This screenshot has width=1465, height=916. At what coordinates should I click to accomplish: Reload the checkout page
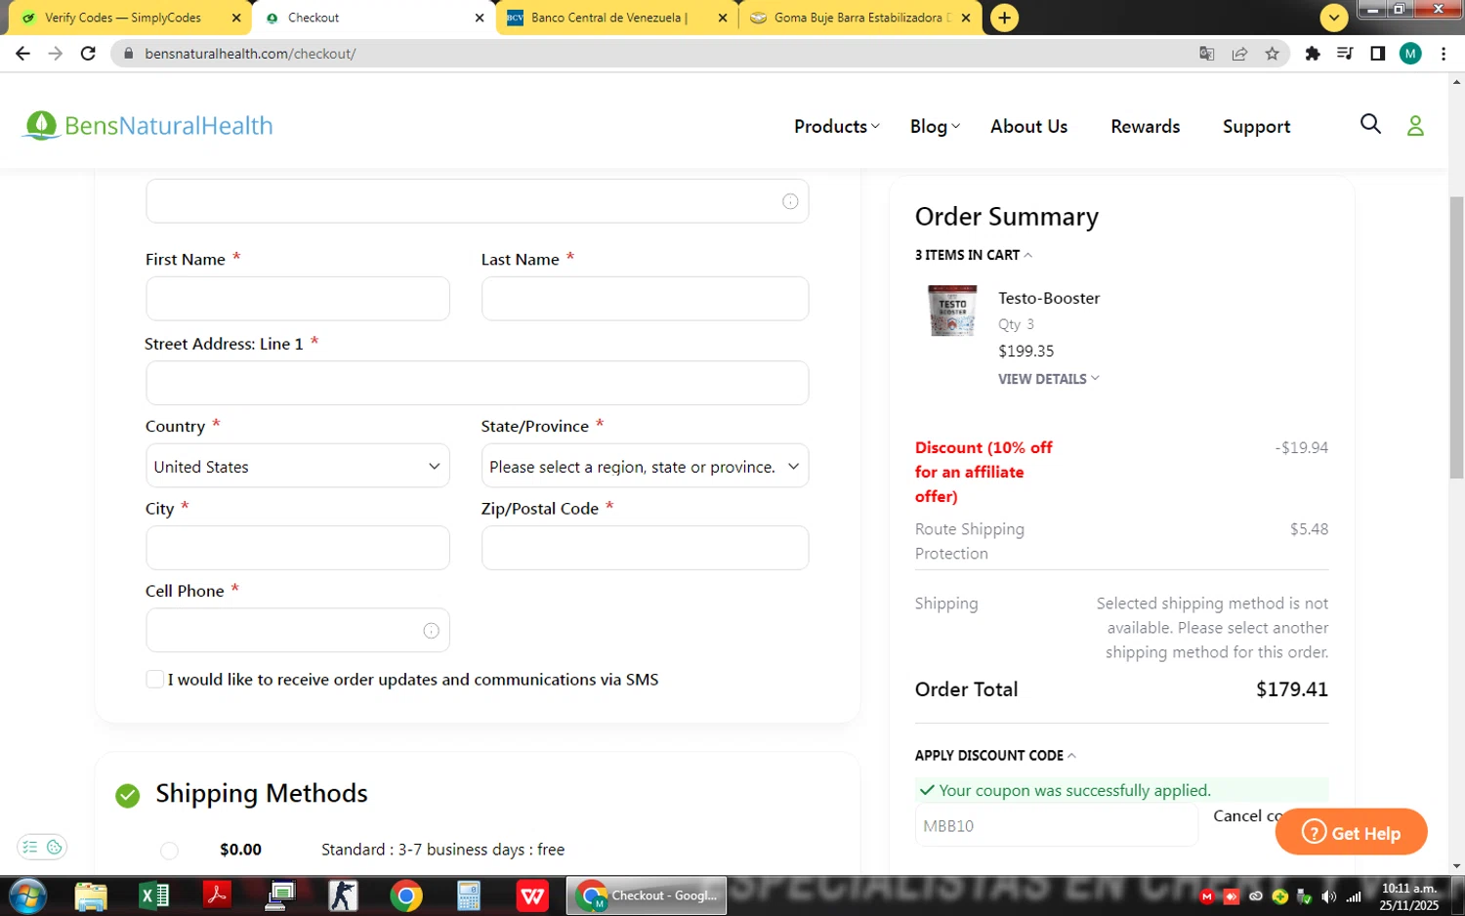(x=88, y=54)
